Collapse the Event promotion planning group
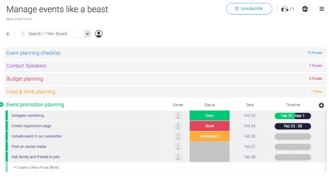Screen dimensions: 329x181 click(2, 104)
